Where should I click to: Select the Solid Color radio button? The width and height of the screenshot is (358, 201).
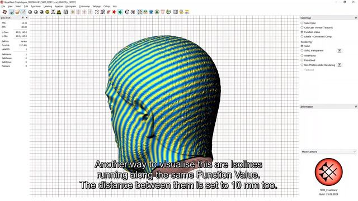[302, 23]
